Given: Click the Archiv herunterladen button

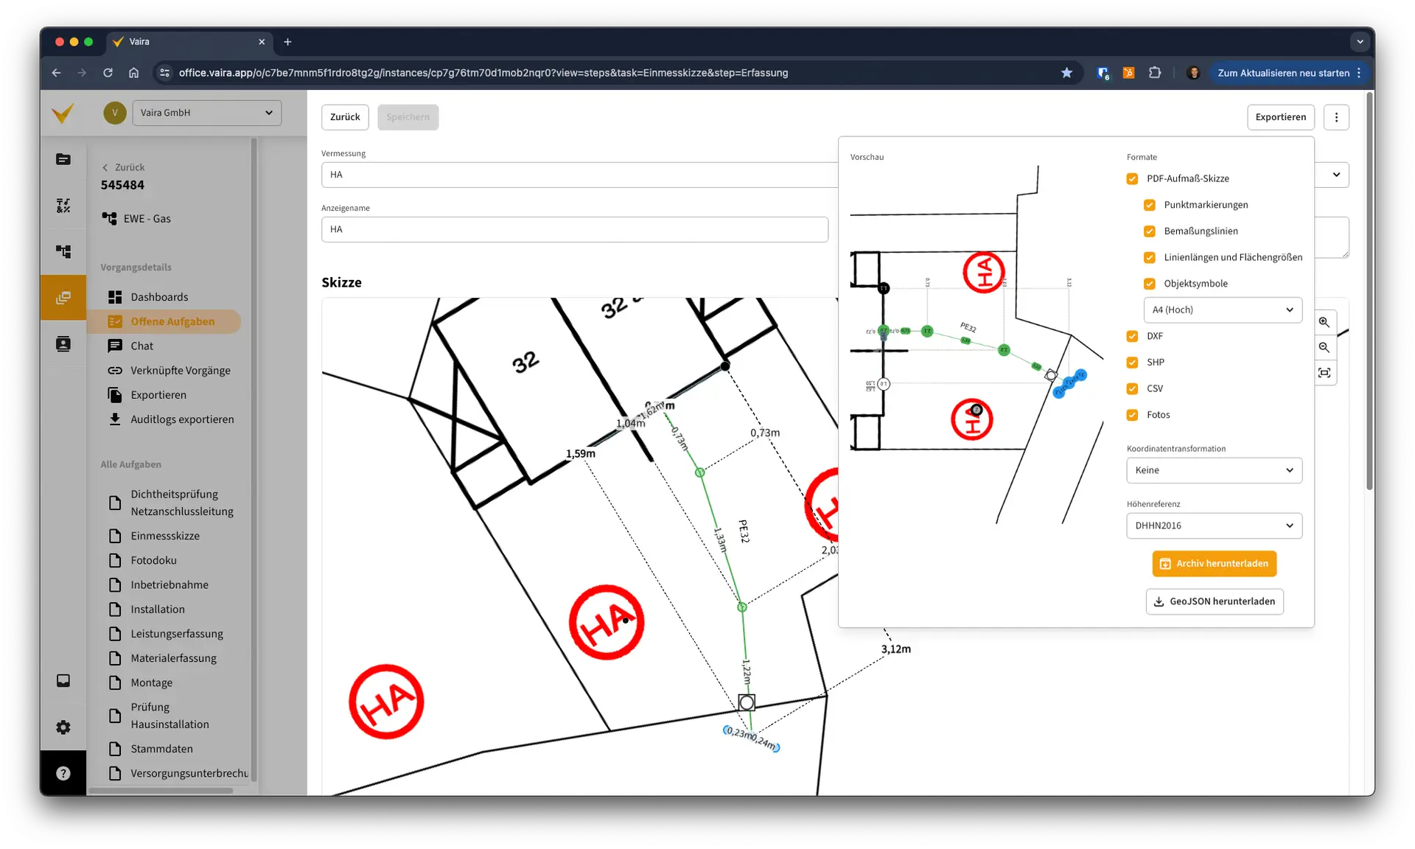Looking at the screenshot, I should (x=1214, y=564).
